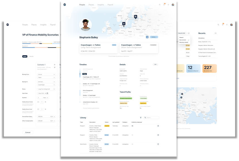
Task: Switch to the Payroll tab
Action: tap(110, 4)
